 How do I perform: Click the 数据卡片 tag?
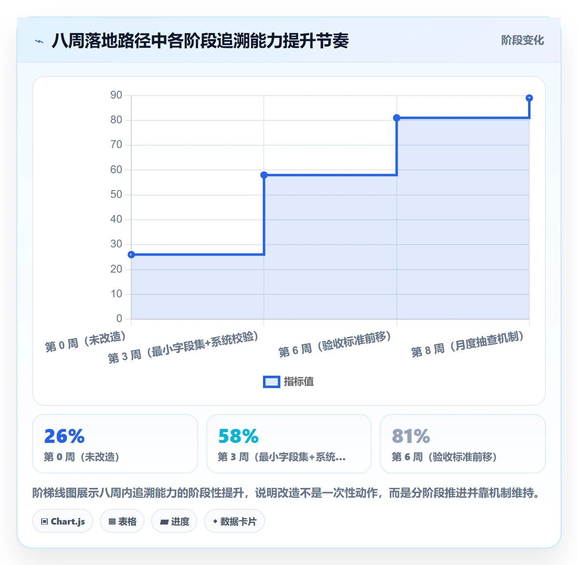pyautogui.click(x=235, y=521)
